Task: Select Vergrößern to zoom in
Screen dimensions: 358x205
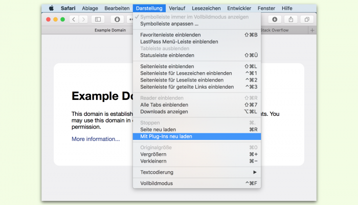Action: pos(197,154)
